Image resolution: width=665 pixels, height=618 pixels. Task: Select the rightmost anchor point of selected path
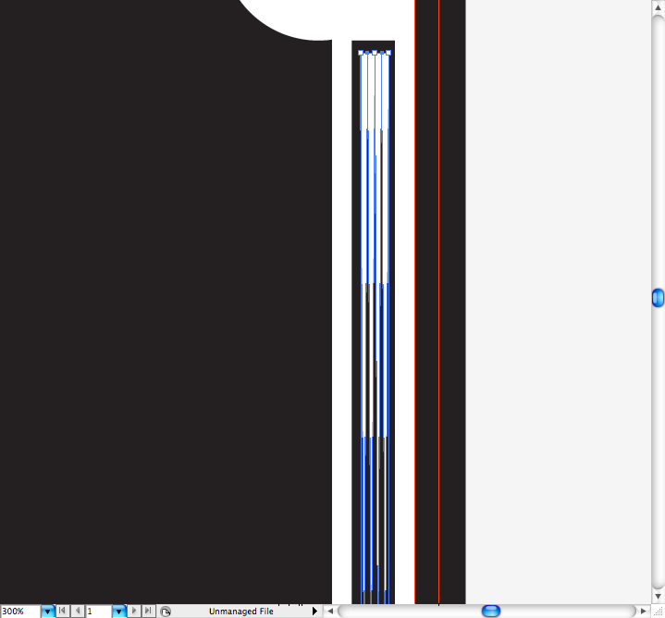click(388, 53)
